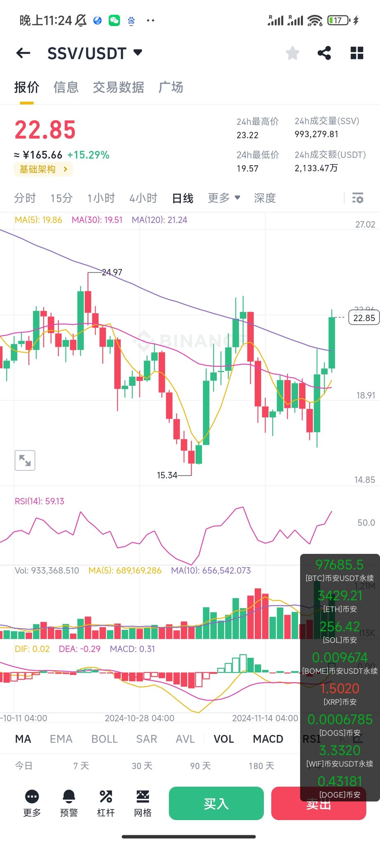Tap the Vol: 933,368.510 label
Image resolution: width=380 pixels, height=844 pixels.
click(47, 570)
